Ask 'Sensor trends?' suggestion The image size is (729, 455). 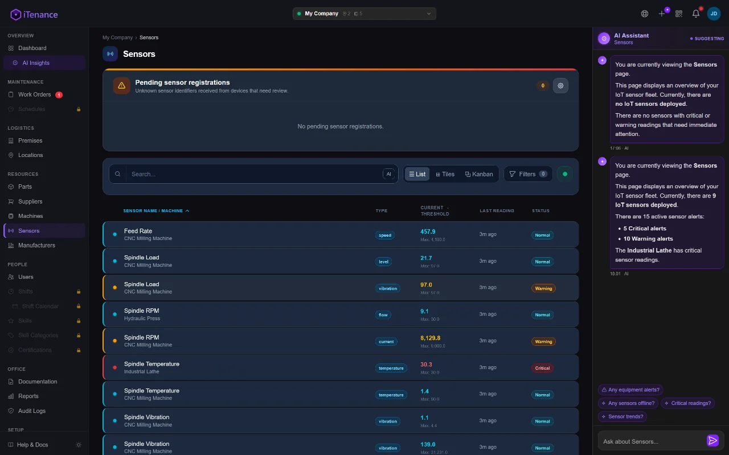pos(622,416)
